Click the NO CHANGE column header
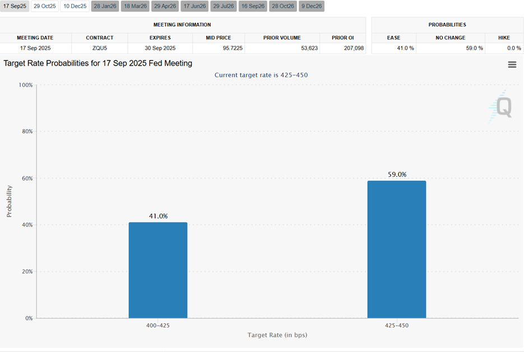524x352 pixels. 451,38
